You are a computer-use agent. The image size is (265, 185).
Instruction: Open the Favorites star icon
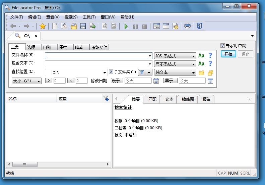click(43, 26)
